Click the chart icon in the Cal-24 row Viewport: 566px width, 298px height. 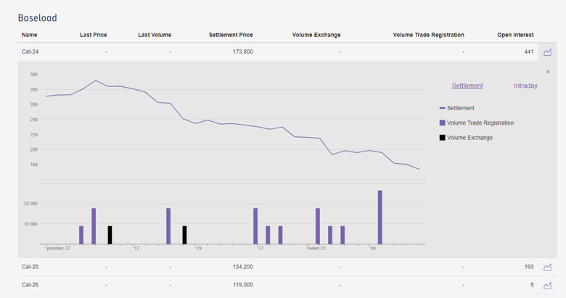click(x=548, y=52)
